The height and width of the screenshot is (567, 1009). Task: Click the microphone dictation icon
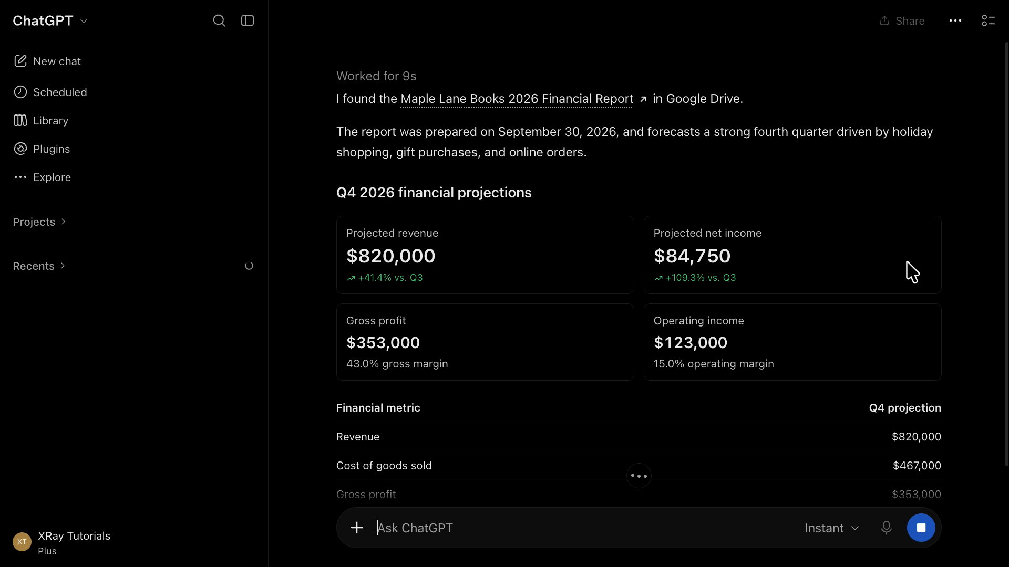[x=886, y=528]
